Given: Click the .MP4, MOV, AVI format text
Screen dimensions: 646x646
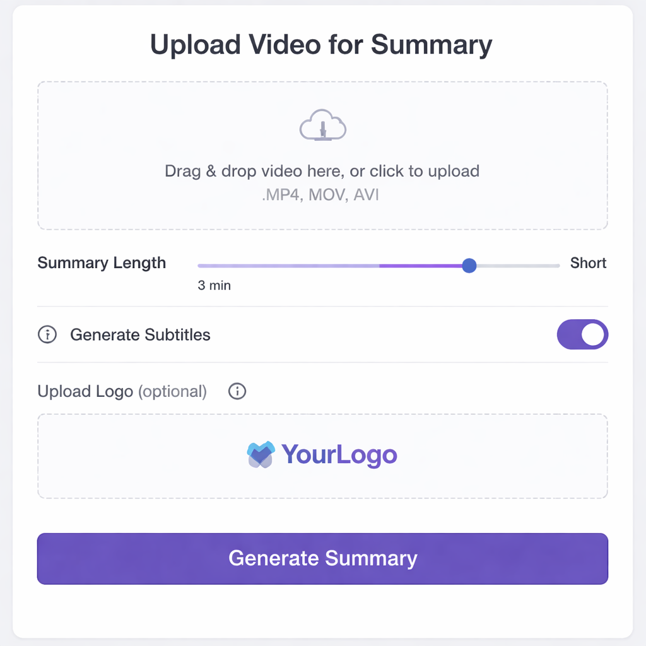Looking at the screenshot, I should pos(322,194).
